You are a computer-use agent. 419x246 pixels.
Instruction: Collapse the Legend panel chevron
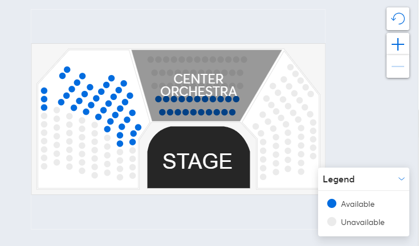(x=401, y=179)
